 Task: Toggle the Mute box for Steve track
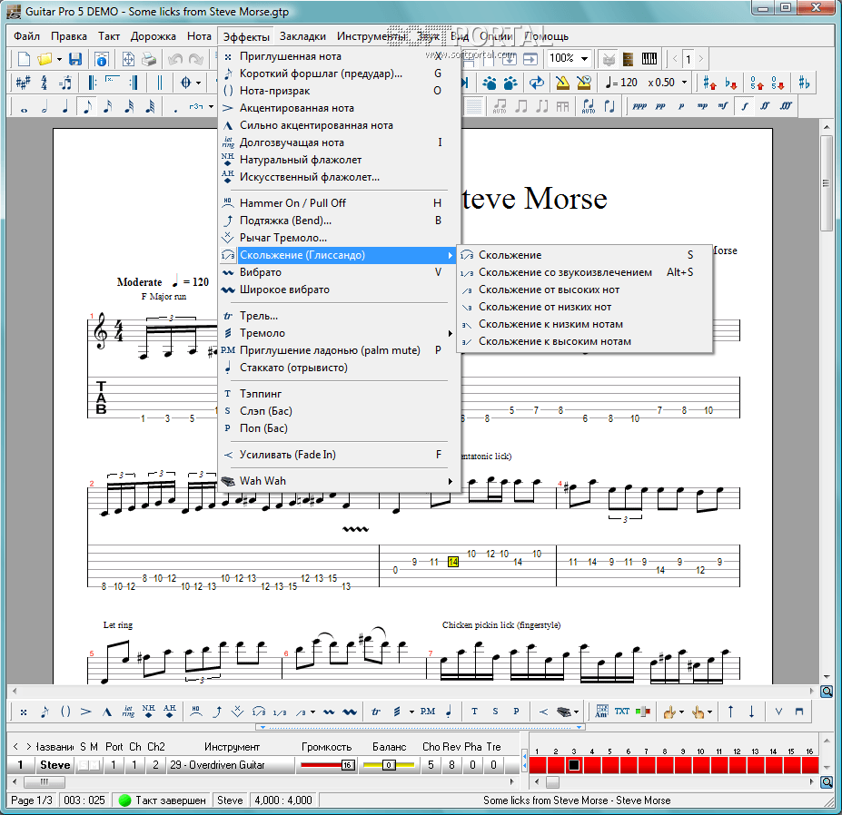pos(94,765)
